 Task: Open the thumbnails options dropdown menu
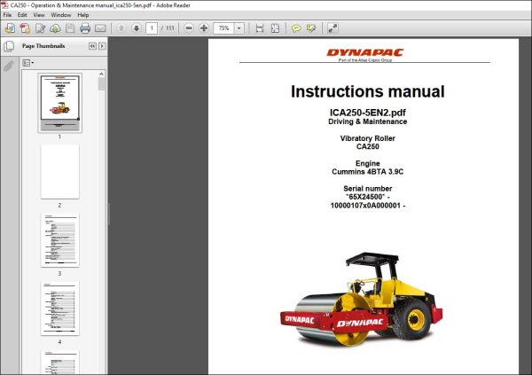(27, 63)
